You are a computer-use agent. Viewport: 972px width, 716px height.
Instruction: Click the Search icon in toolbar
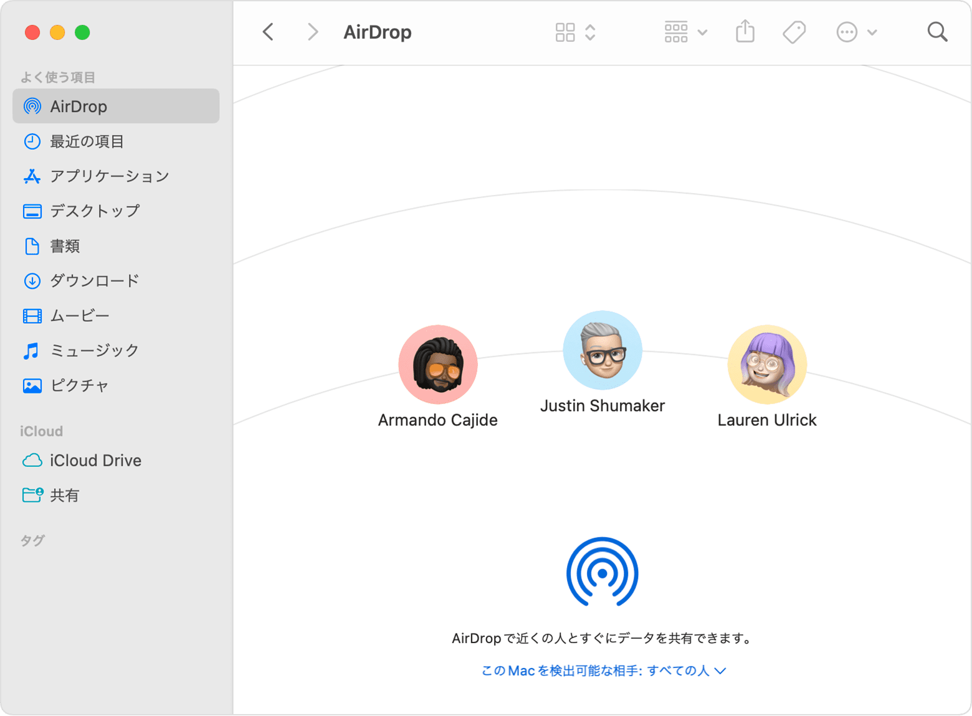pyautogui.click(x=937, y=32)
